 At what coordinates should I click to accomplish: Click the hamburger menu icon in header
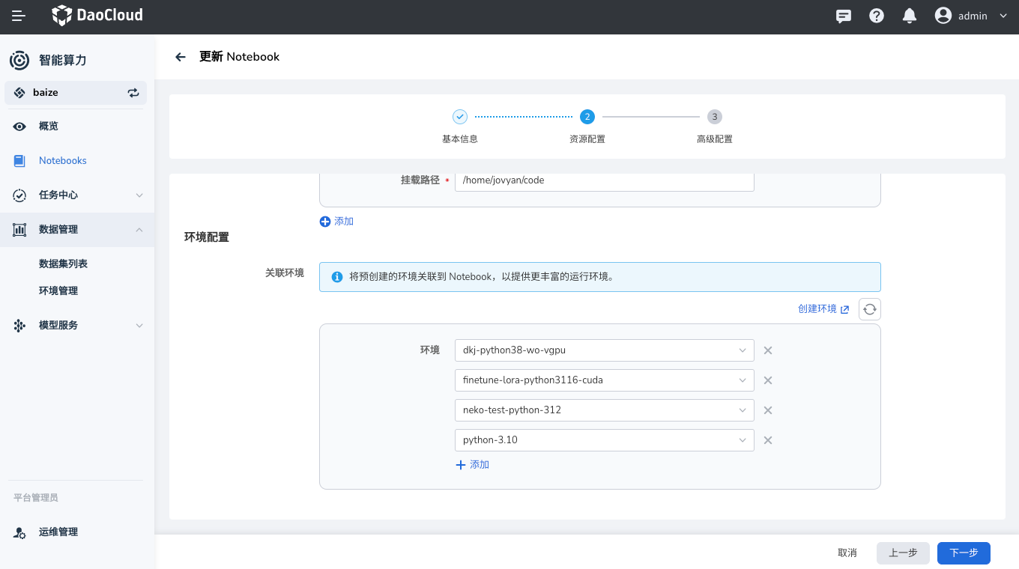(x=19, y=16)
